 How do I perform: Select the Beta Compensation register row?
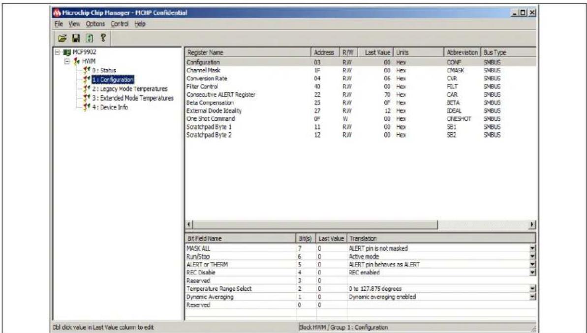tap(361, 103)
